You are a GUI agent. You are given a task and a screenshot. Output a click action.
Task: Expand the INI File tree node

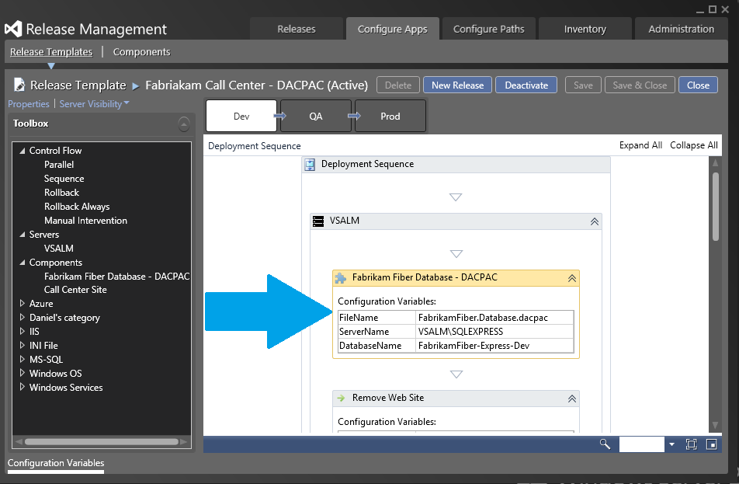[x=23, y=345]
